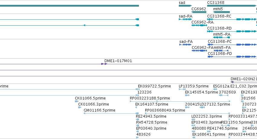Click the RP003668049.5prime EST line
The height and width of the screenshot is (139, 257).
click(188, 113)
